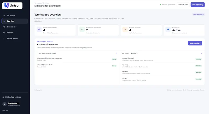The image size is (209, 114).
Task: Select the Overview sidebar item
Action: [x=15, y=21]
